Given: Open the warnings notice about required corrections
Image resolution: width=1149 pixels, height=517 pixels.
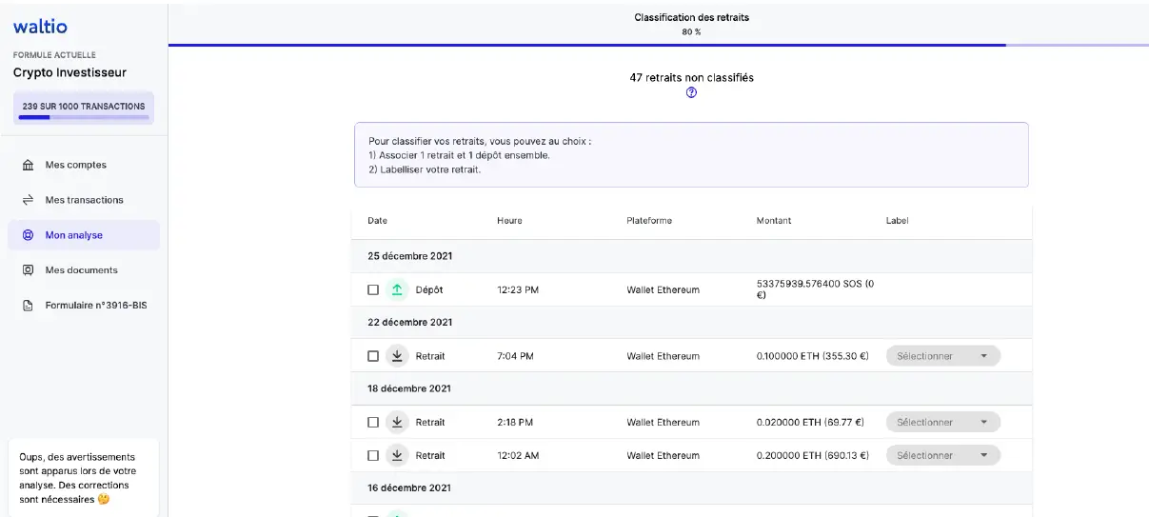Looking at the screenshot, I should point(84,477).
